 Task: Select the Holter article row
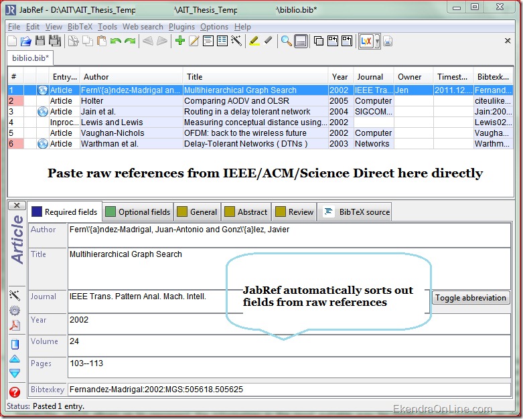260,100
